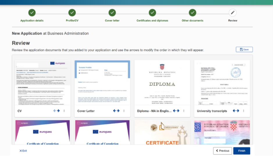Open the second Europass Certificate of Completion thumbnail
This screenshot has width=273, height=157.
click(x=102, y=133)
